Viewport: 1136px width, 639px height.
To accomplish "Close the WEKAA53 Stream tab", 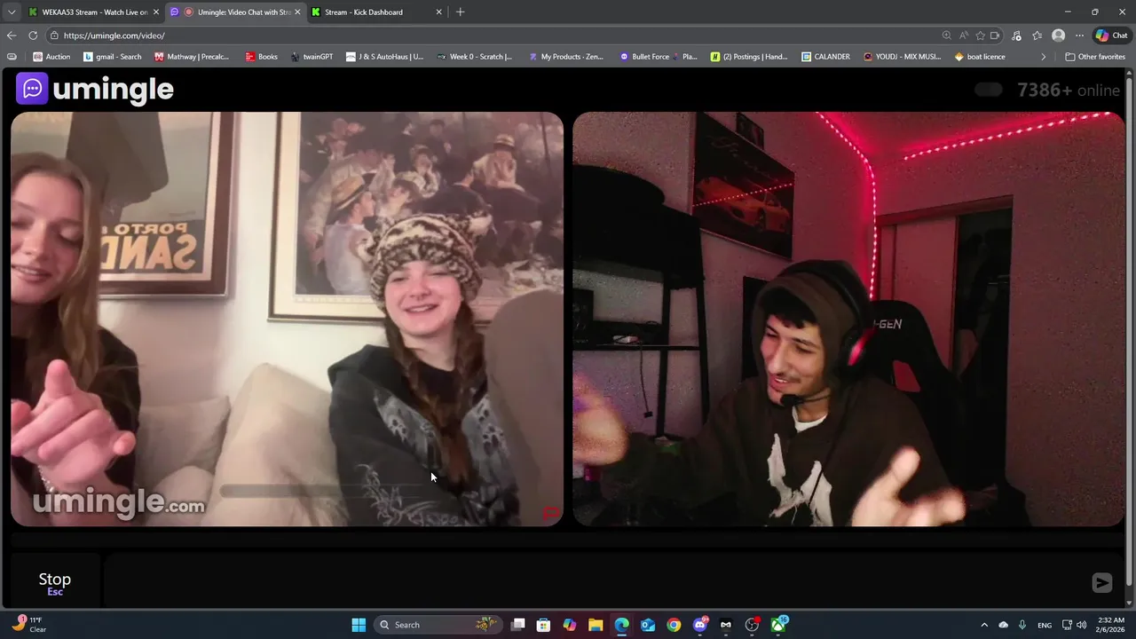I will click(156, 12).
